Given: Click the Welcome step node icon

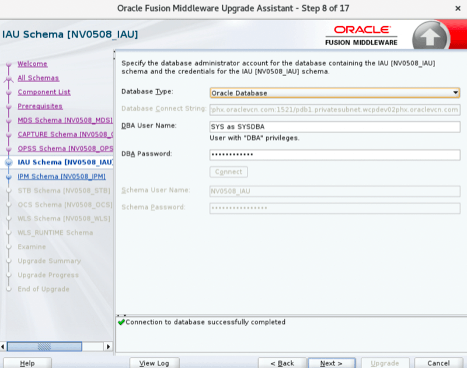Looking at the screenshot, I should point(9,64).
